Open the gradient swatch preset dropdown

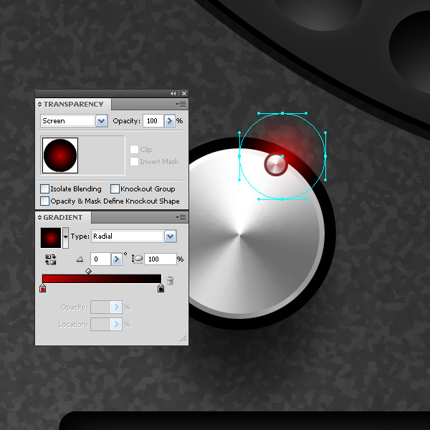pos(65,238)
